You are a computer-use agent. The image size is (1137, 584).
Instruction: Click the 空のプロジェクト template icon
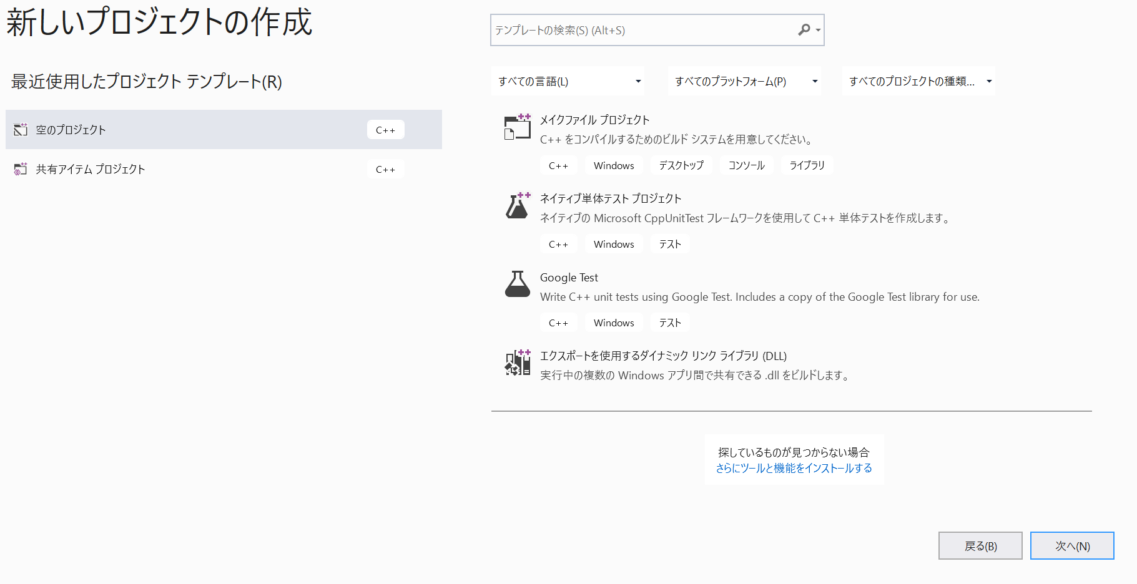point(21,129)
